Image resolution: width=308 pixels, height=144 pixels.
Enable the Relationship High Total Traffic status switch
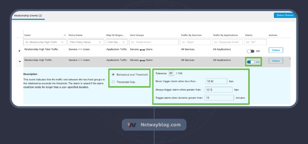[251, 51]
